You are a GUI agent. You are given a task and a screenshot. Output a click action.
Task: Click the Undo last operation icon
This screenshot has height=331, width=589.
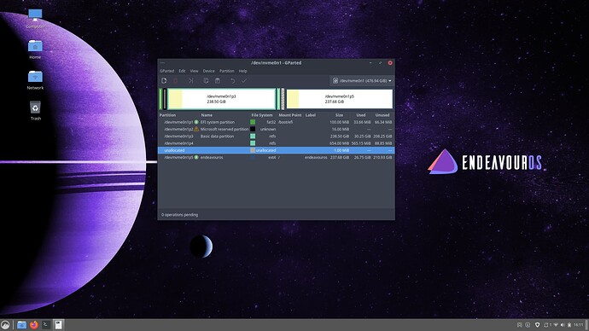pos(232,81)
